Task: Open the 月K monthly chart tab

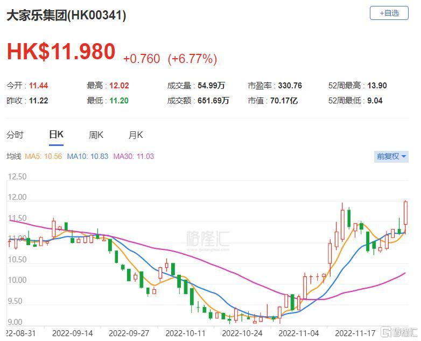Action: 136,135
